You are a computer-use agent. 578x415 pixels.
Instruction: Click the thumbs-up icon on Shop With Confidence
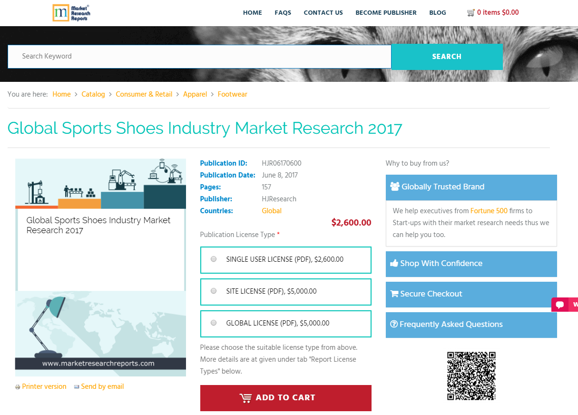pyautogui.click(x=394, y=263)
